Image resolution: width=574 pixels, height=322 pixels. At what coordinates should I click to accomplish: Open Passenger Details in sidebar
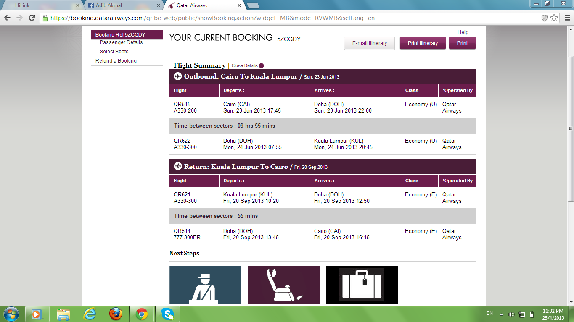coord(121,42)
